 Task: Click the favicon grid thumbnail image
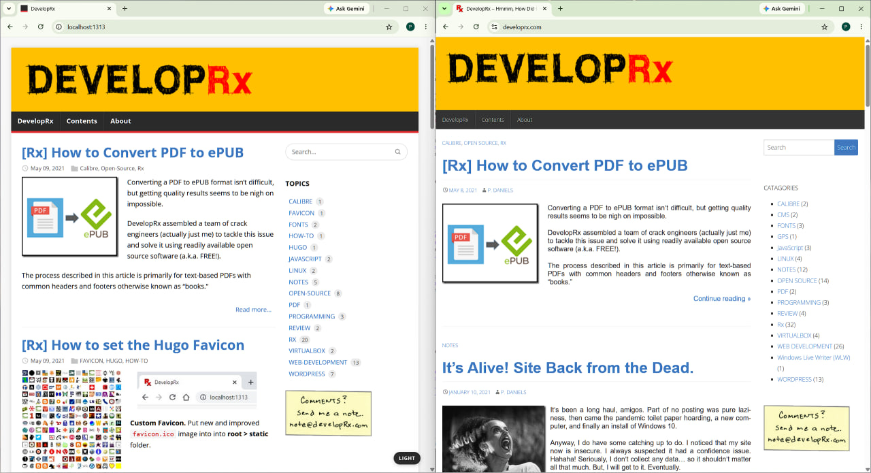click(72, 419)
